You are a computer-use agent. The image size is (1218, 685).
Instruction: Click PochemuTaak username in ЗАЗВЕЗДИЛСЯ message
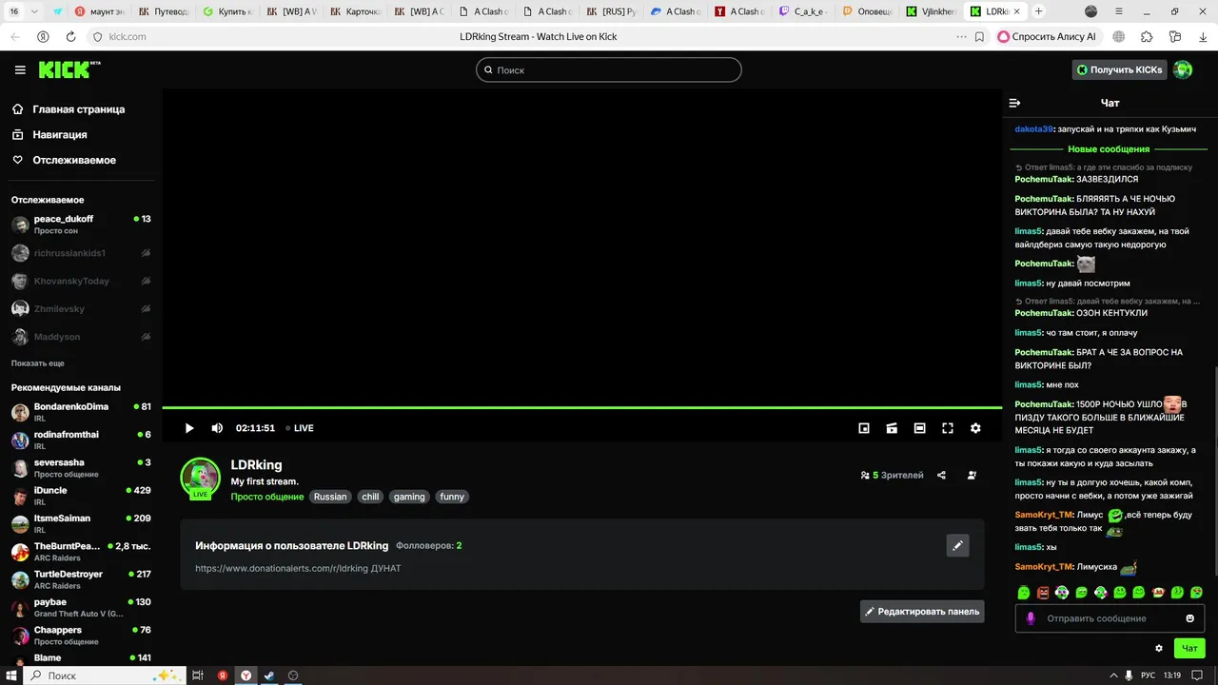point(1044,179)
